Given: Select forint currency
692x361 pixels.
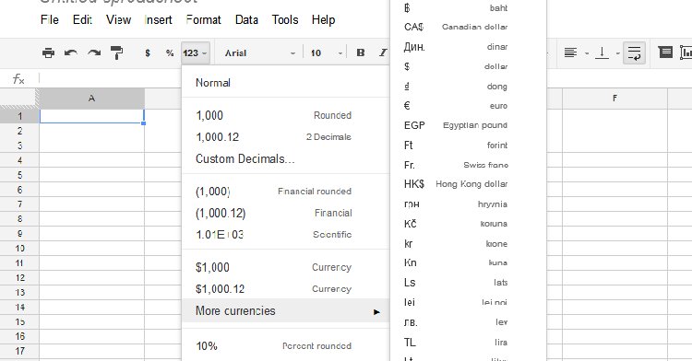Looking at the screenshot, I should 468,146.
